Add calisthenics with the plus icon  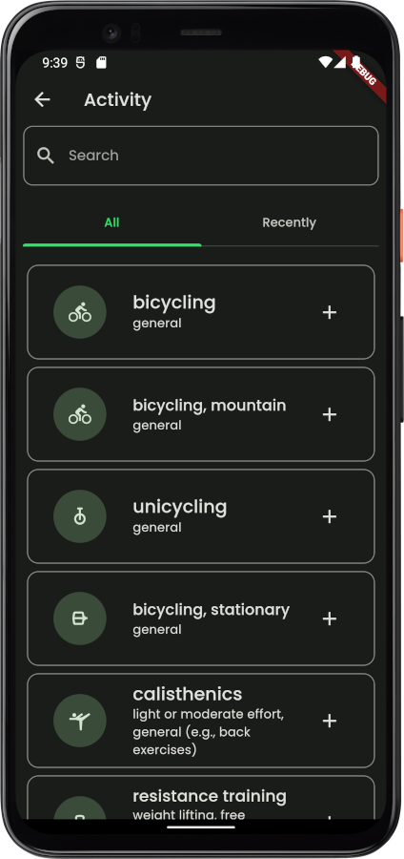click(329, 721)
